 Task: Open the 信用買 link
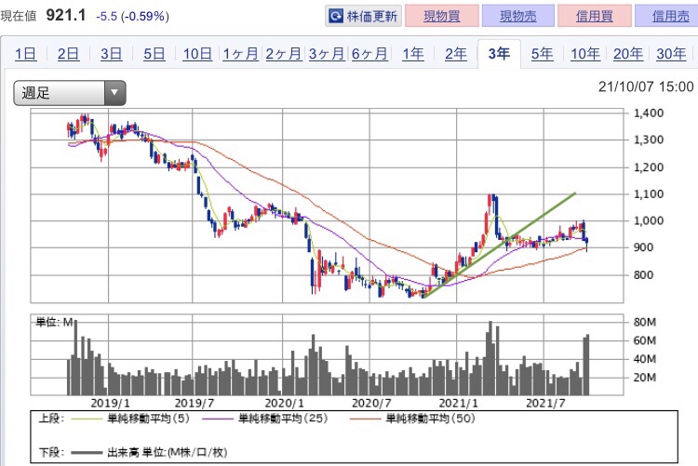(x=595, y=16)
